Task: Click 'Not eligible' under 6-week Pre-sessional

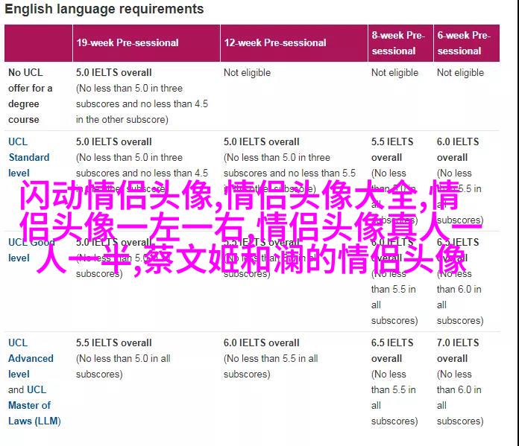Action: click(x=460, y=72)
